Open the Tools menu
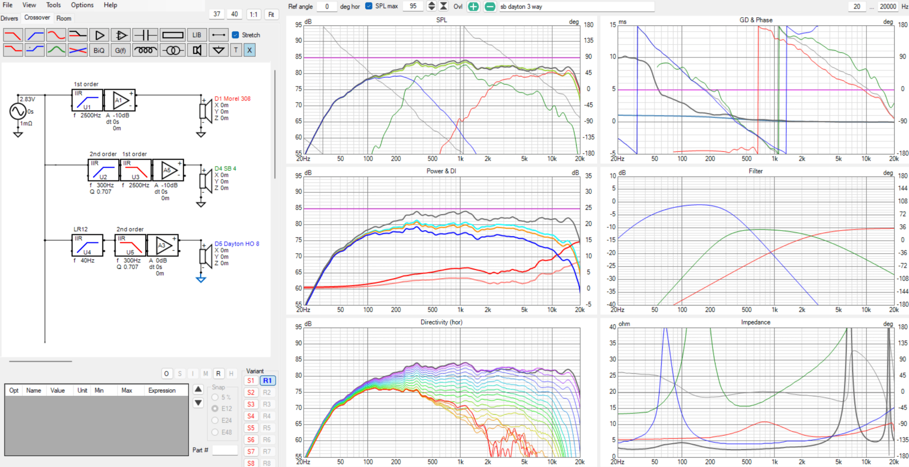The width and height of the screenshot is (909, 467). point(53,5)
